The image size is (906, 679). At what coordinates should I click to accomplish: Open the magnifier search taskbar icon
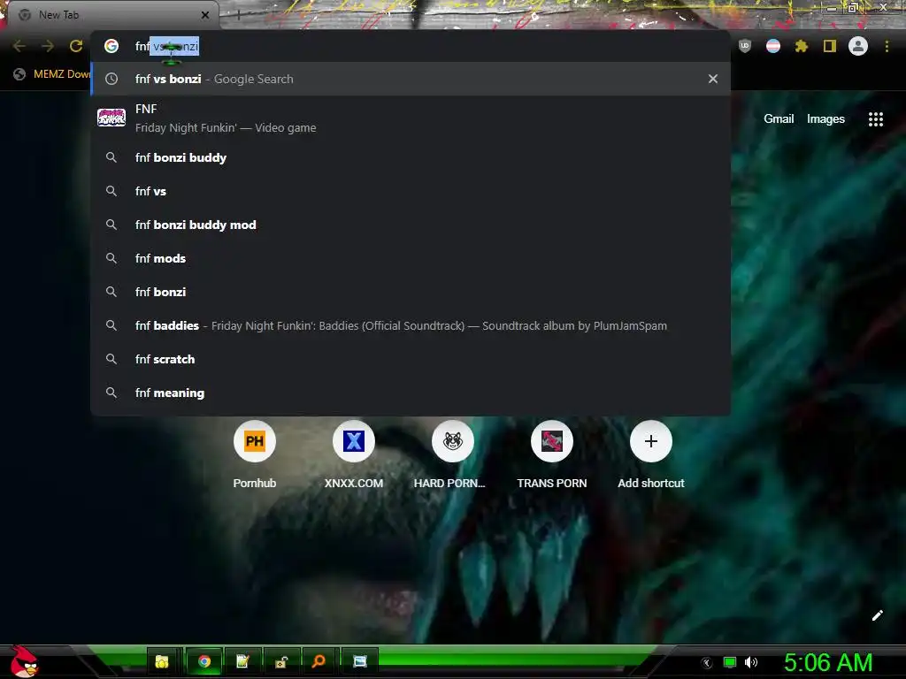coord(319,661)
